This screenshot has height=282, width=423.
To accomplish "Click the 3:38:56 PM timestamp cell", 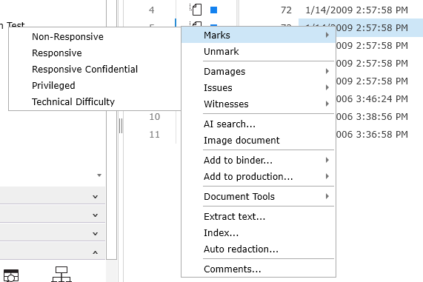I will [373, 117].
